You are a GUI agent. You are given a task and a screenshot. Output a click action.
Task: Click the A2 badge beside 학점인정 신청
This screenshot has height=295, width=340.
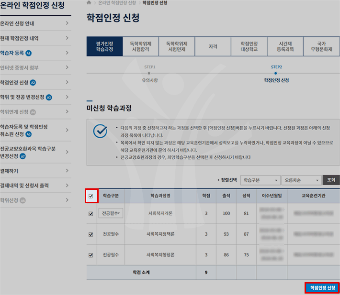click(x=33, y=83)
